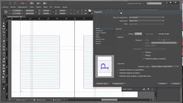Select the Pencil tool
This screenshot has height=103, width=183.
tap(4, 44)
